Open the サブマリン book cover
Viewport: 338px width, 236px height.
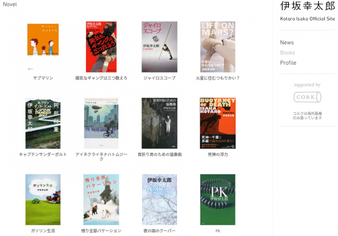(x=43, y=47)
